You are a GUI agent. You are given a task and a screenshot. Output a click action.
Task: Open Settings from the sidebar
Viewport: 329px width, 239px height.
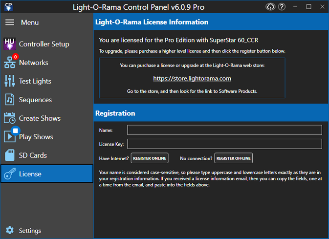click(x=47, y=230)
